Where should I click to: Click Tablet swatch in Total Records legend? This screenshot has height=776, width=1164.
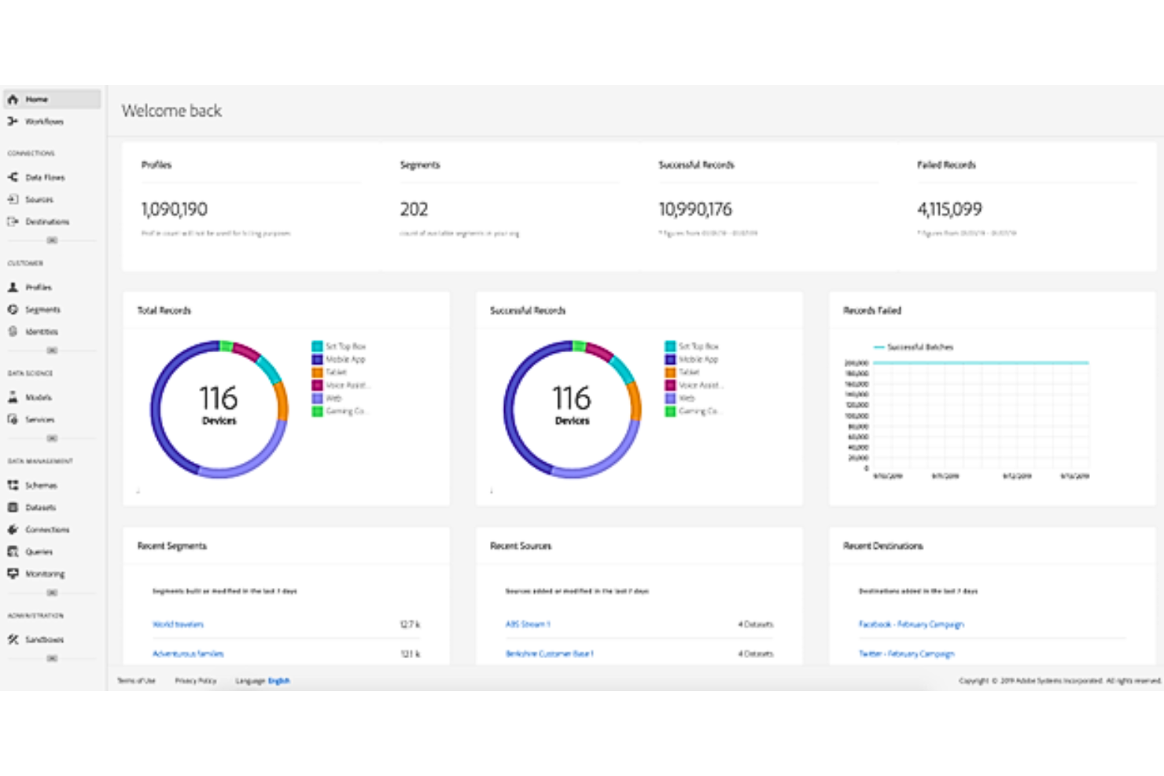pos(317,372)
